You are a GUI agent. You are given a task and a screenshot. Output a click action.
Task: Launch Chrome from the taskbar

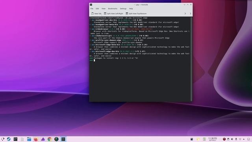(50, 139)
